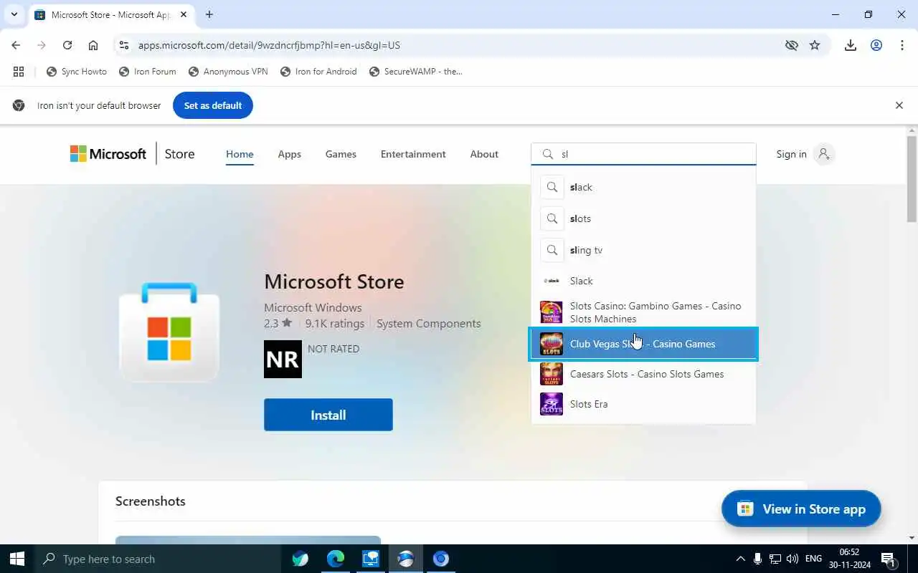Click the Microsoft logo

(x=108, y=154)
